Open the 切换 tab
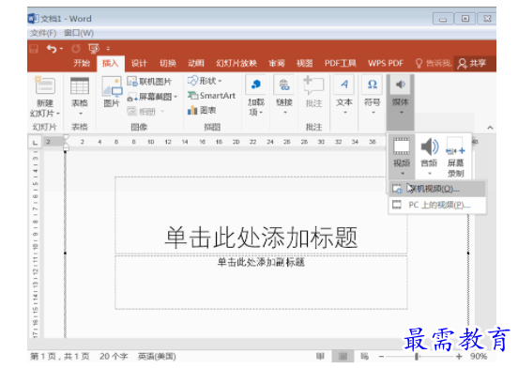518x369 pixels. pos(168,63)
